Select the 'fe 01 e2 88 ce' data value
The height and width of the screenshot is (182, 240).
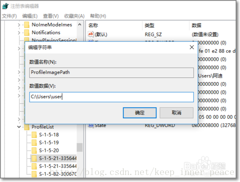pos(217,51)
